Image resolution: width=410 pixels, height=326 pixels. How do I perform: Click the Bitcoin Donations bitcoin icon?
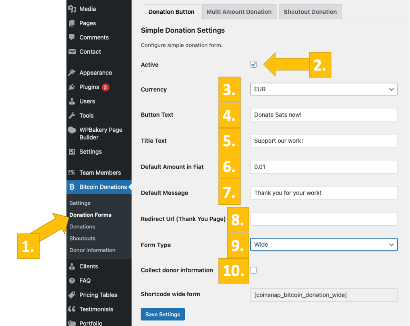(72, 187)
